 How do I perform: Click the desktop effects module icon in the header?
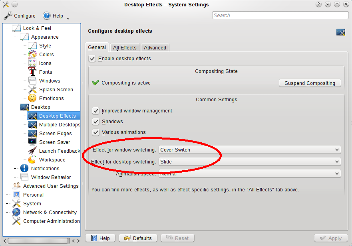click(x=340, y=32)
